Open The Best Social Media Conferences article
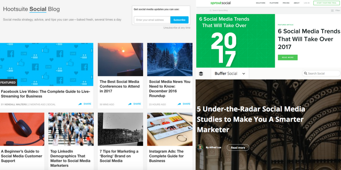The image size is (341, 170). click(x=120, y=86)
